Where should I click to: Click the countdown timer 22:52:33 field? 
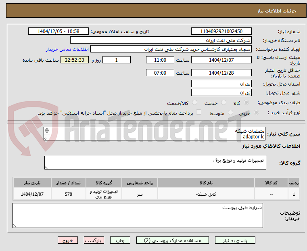74,60
